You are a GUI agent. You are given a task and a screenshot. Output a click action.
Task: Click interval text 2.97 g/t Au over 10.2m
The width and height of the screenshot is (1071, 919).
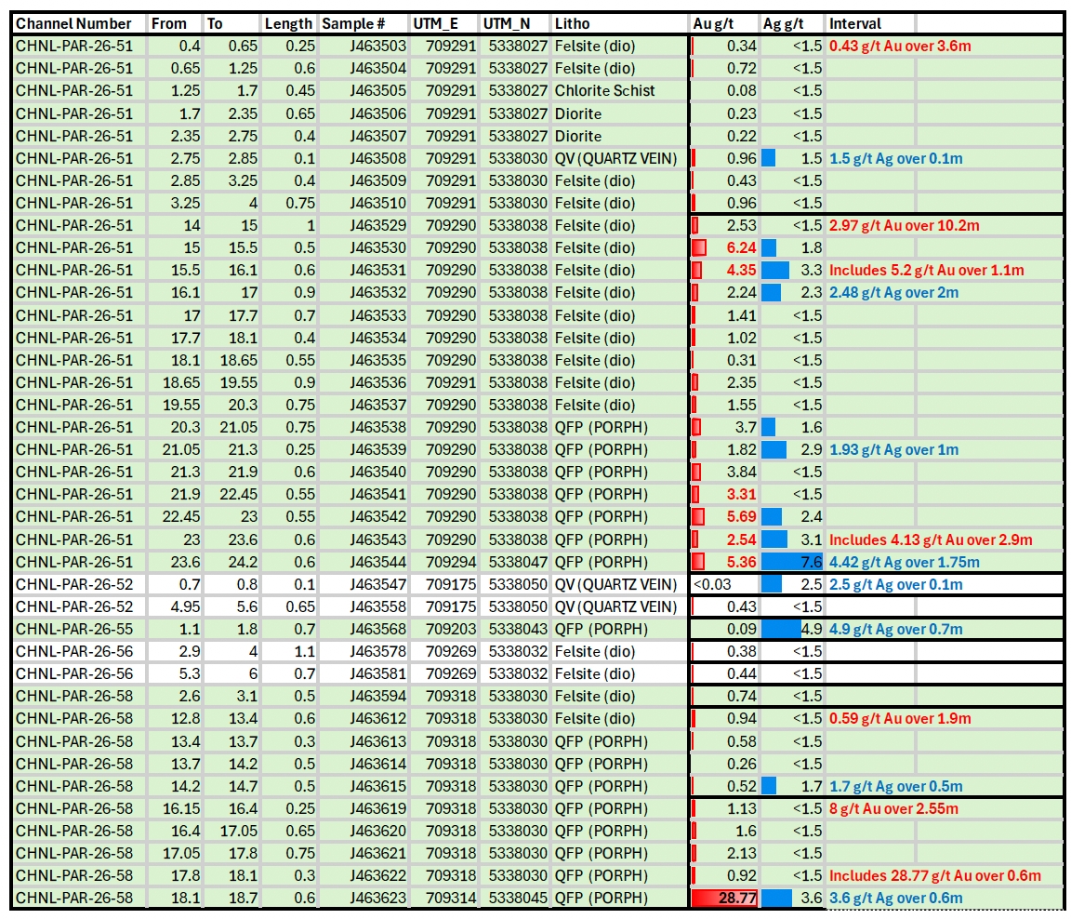pyautogui.click(x=904, y=225)
